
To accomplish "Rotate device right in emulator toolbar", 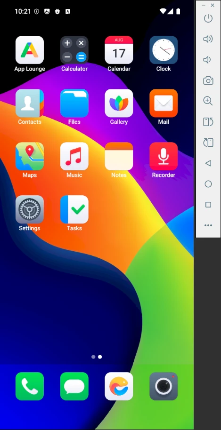I will [x=208, y=143].
